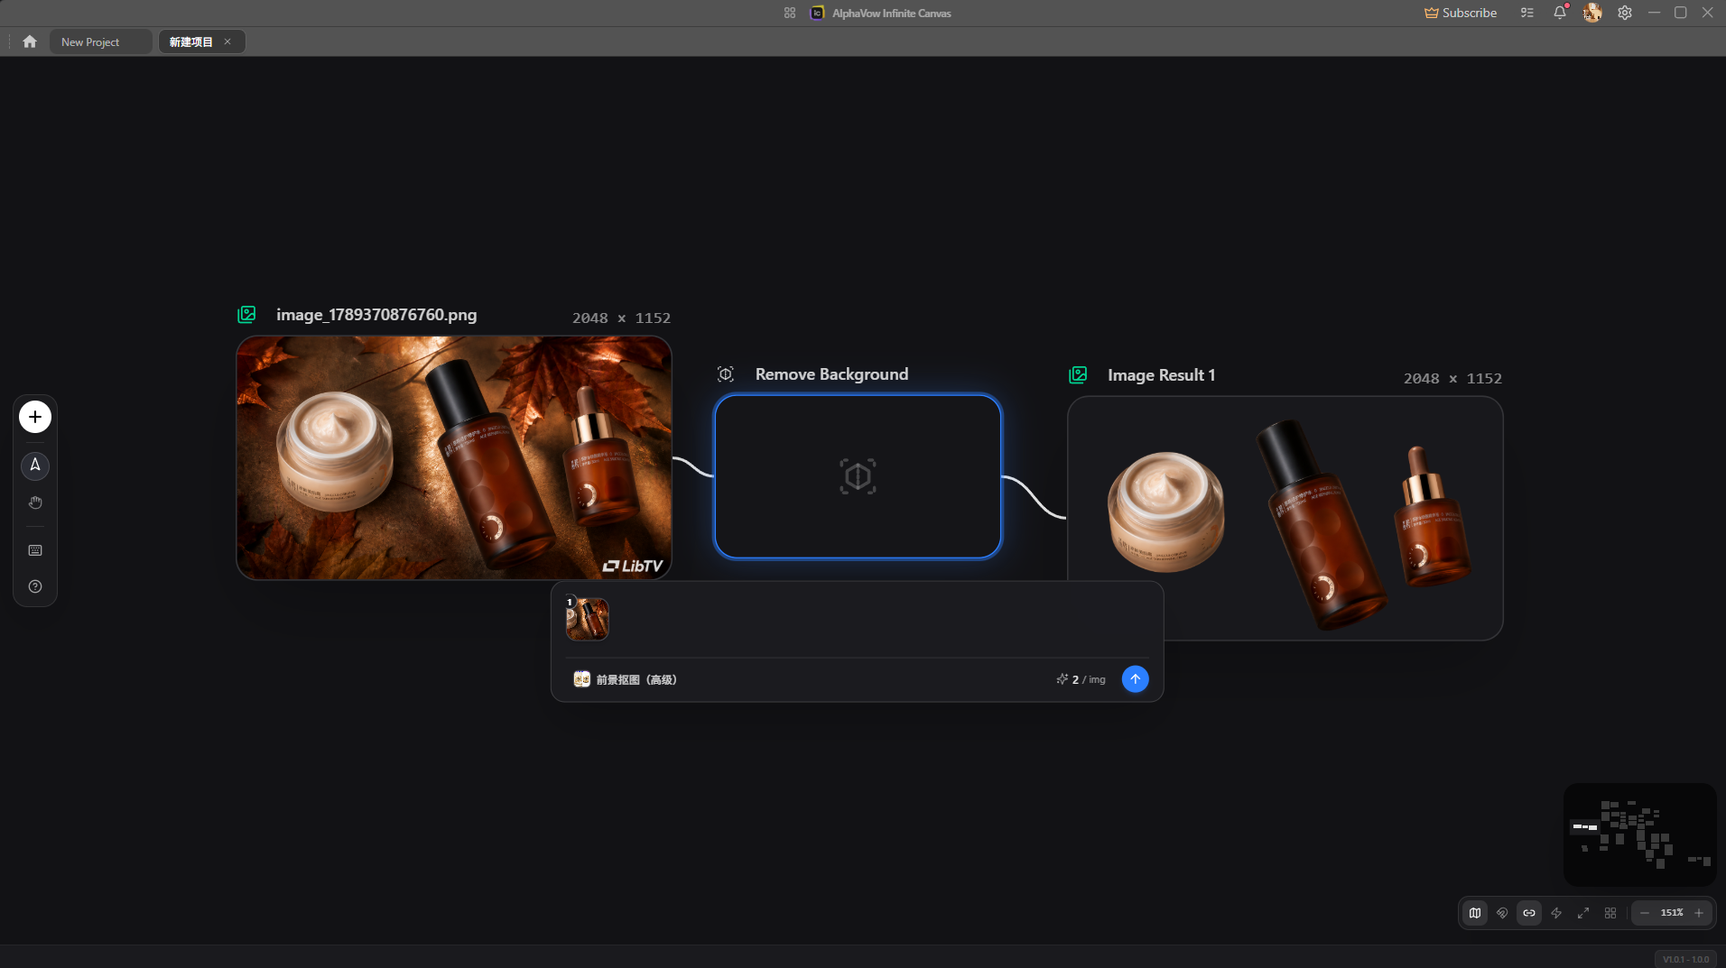Open the user avatar menu
This screenshot has height=968, width=1726.
pos(1592,13)
